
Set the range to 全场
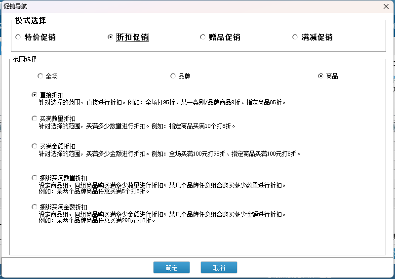pyautogui.click(x=40, y=76)
